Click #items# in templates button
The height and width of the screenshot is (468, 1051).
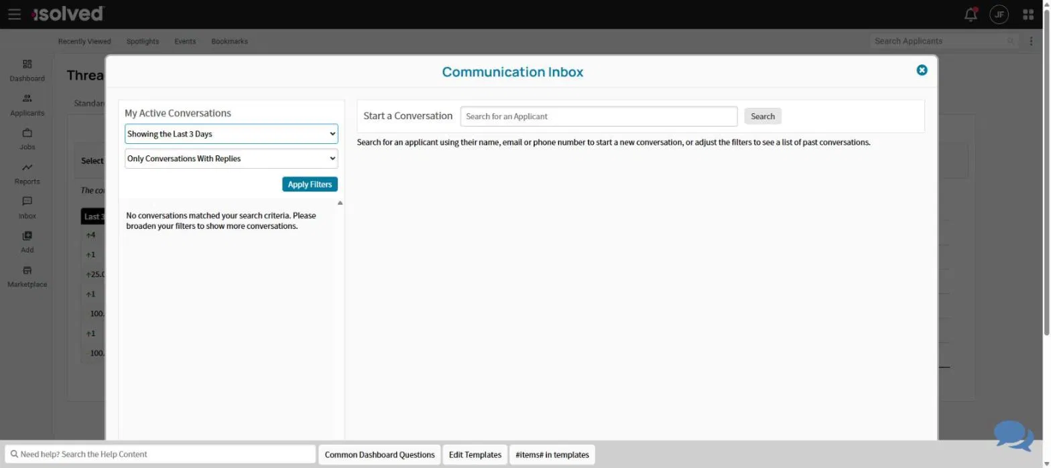click(552, 455)
